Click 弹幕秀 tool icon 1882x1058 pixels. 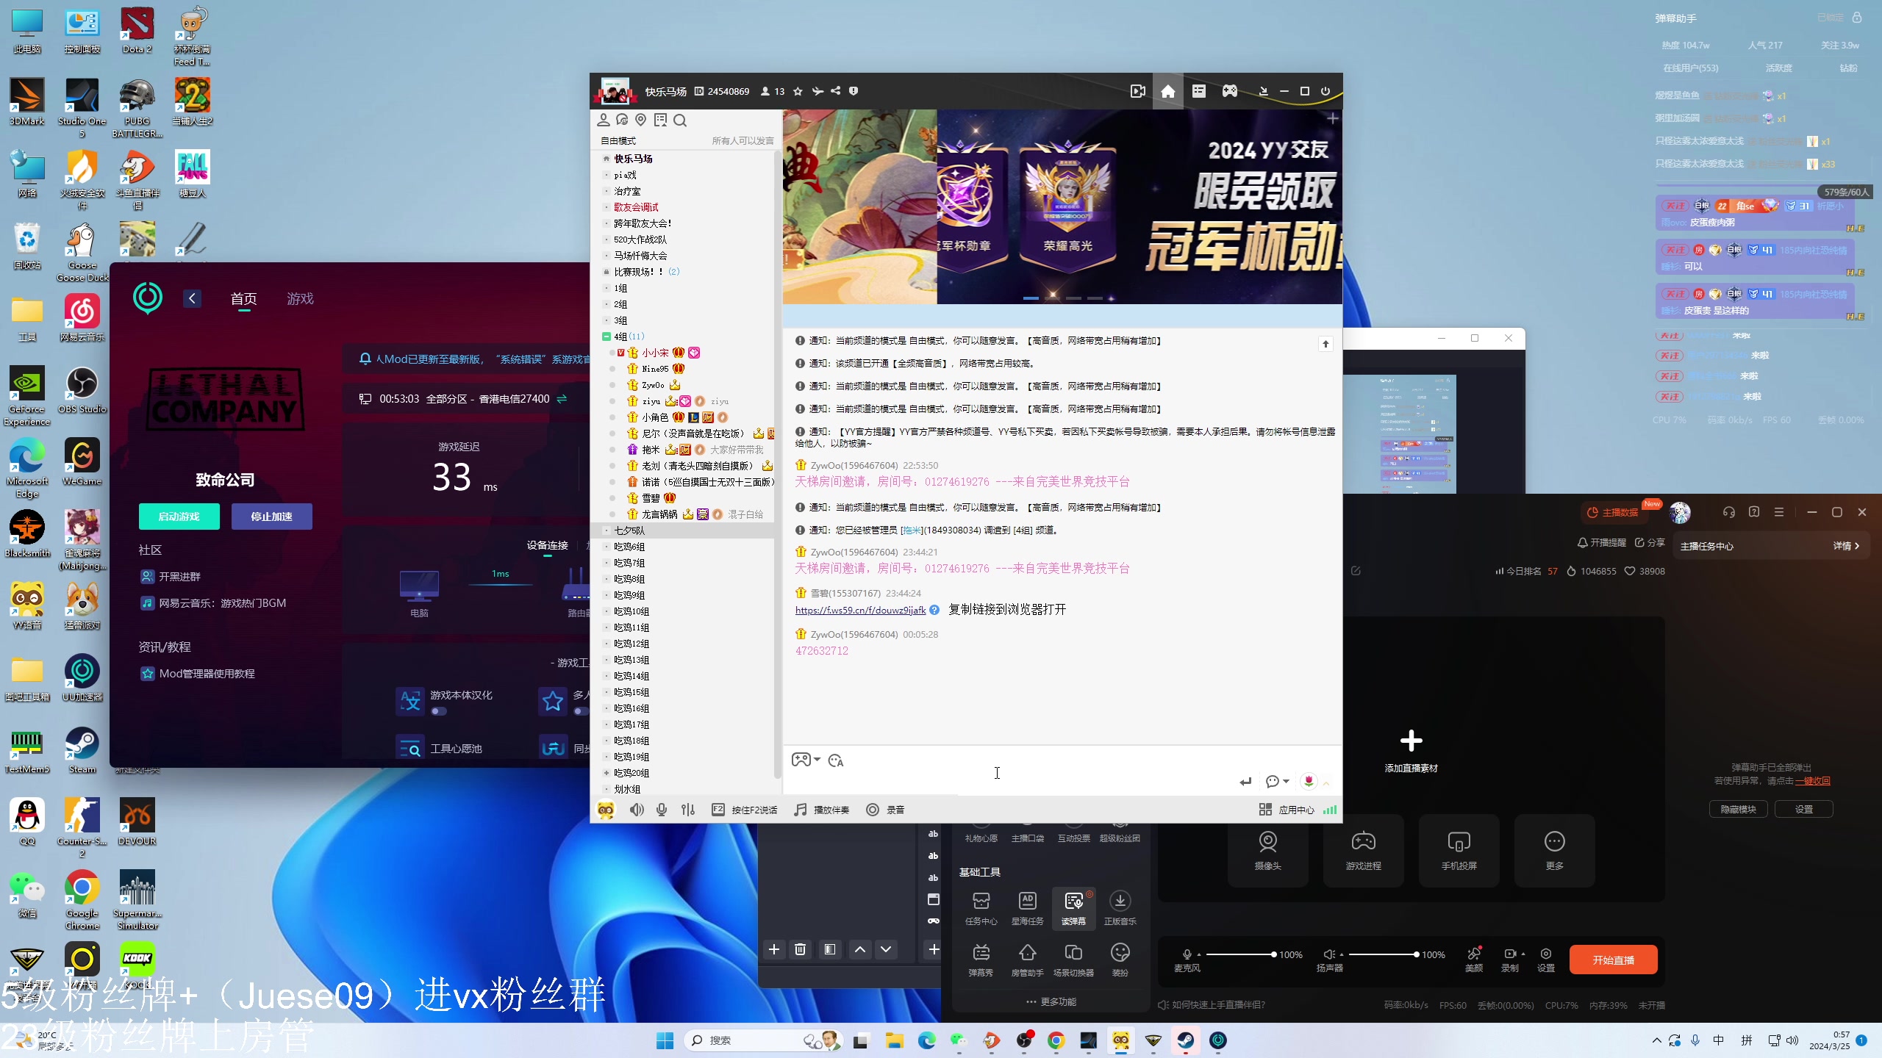pyautogui.click(x=981, y=960)
